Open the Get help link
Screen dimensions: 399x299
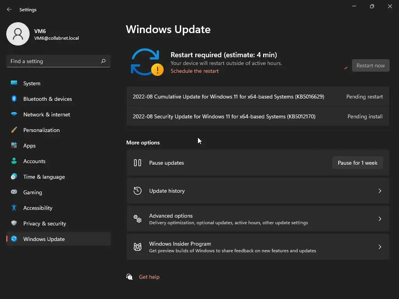(149, 277)
